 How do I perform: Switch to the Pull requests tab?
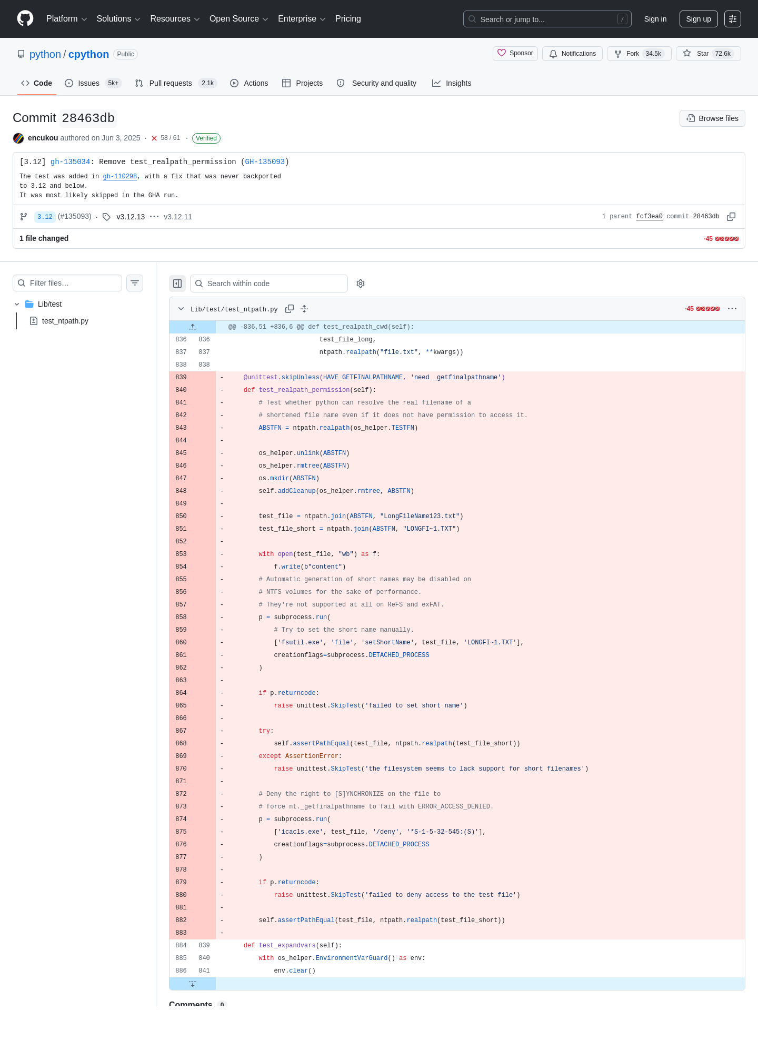tap(175, 83)
